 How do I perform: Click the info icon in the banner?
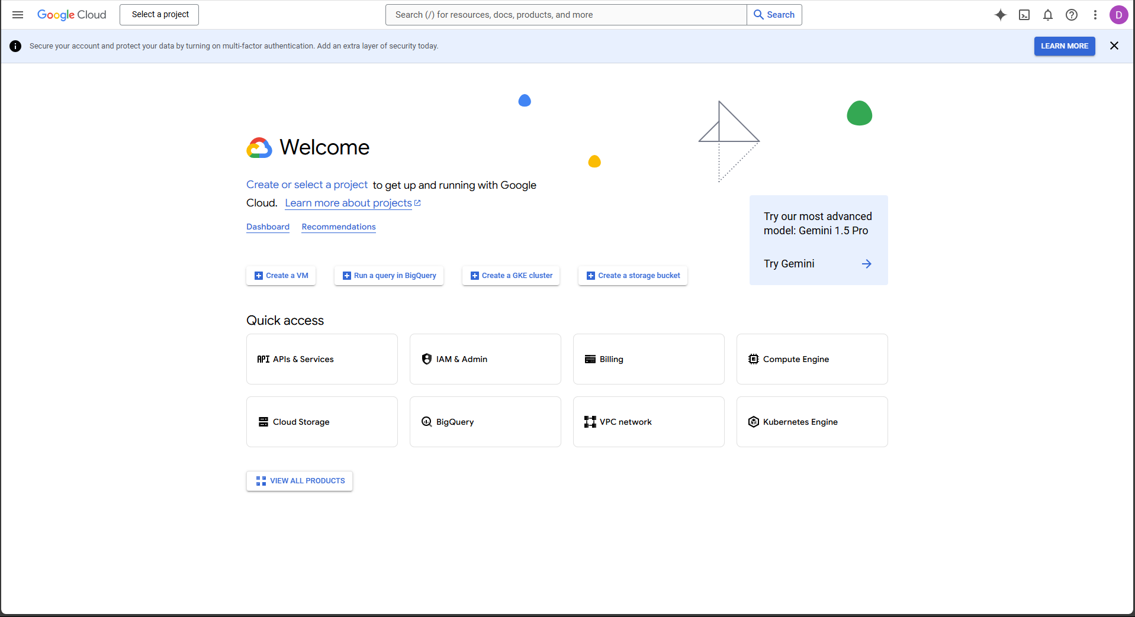point(16,46)
